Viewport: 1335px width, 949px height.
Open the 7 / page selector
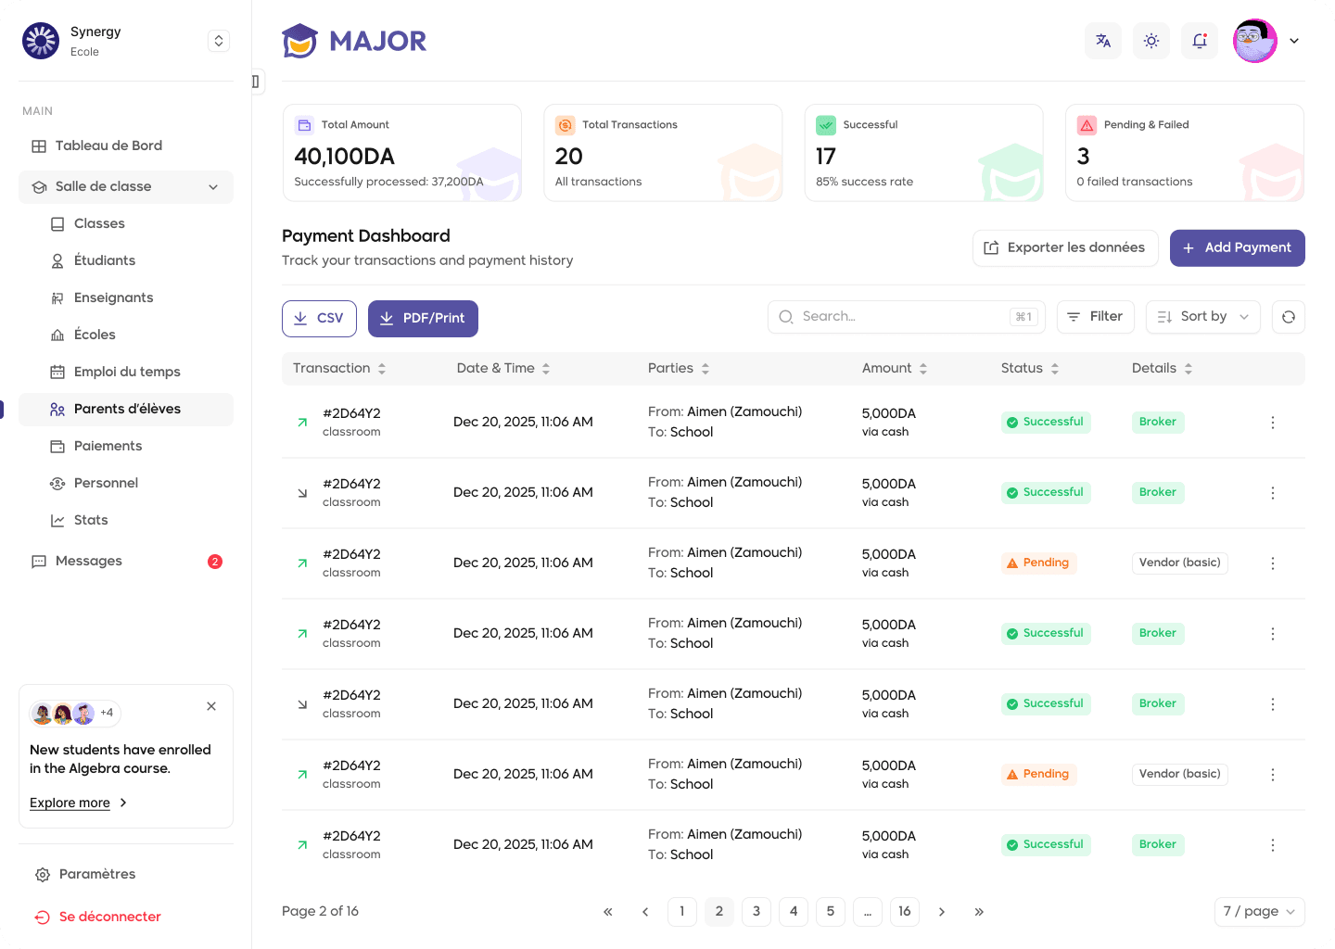1259,912
